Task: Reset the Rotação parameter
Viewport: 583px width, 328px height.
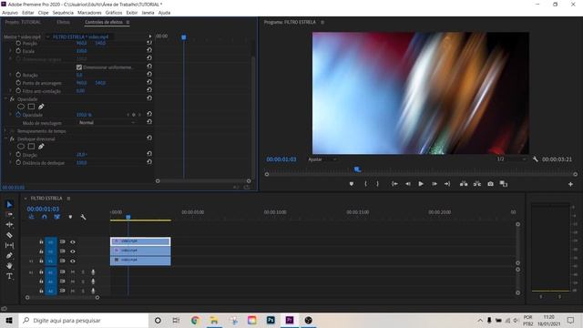Action: point(149,75)
